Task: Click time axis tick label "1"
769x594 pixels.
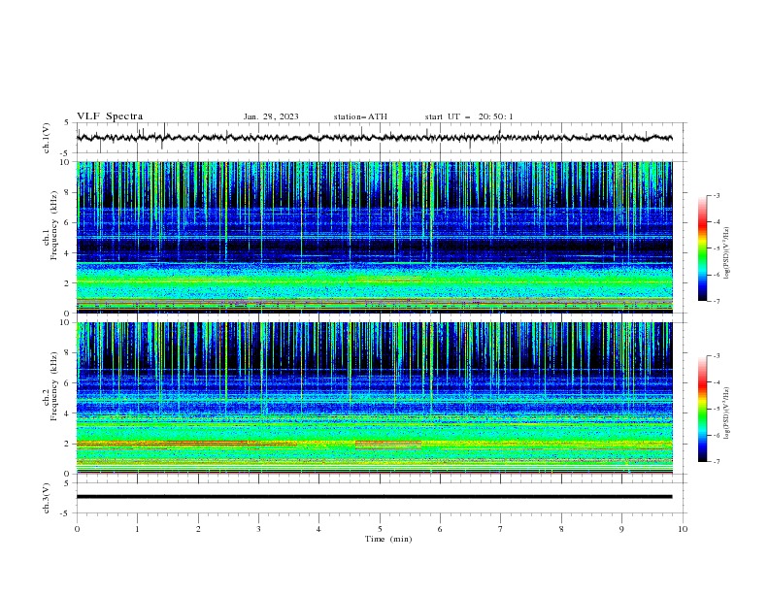Action: (x=137, y=529)
